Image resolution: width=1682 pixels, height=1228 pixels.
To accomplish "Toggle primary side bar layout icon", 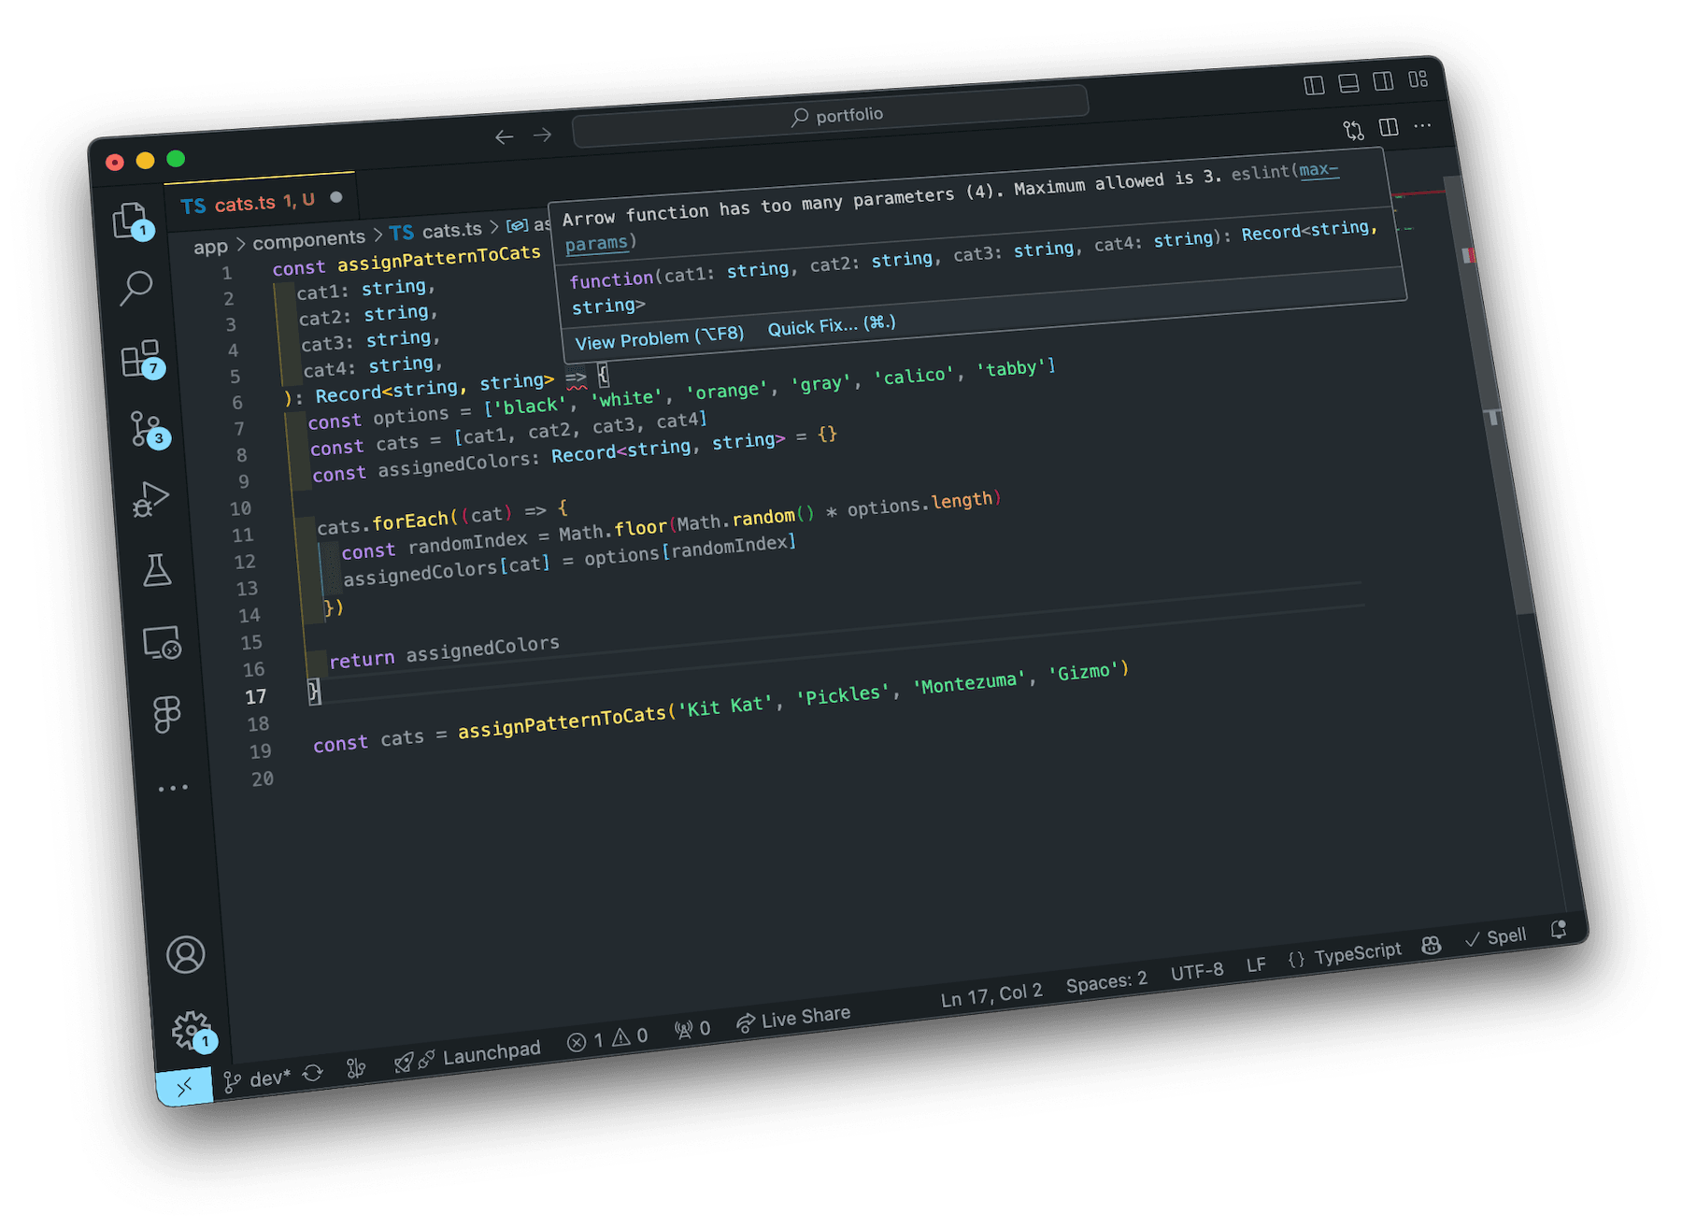I will point(1314,85).
